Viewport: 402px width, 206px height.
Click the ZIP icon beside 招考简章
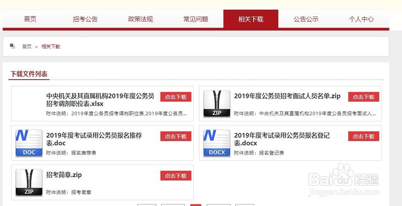(29, 182)
